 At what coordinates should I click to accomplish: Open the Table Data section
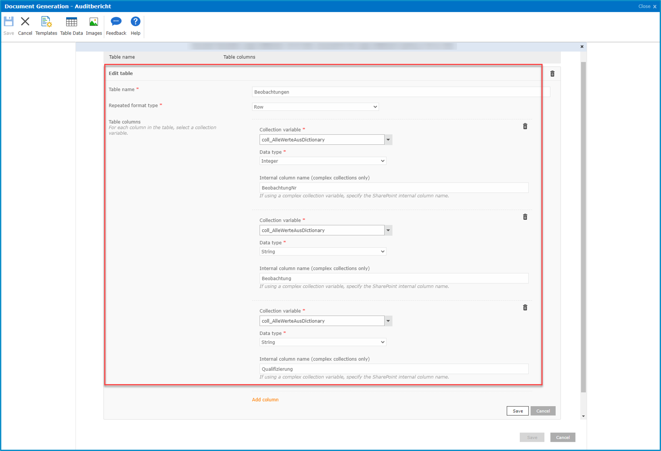coord(71,24)
